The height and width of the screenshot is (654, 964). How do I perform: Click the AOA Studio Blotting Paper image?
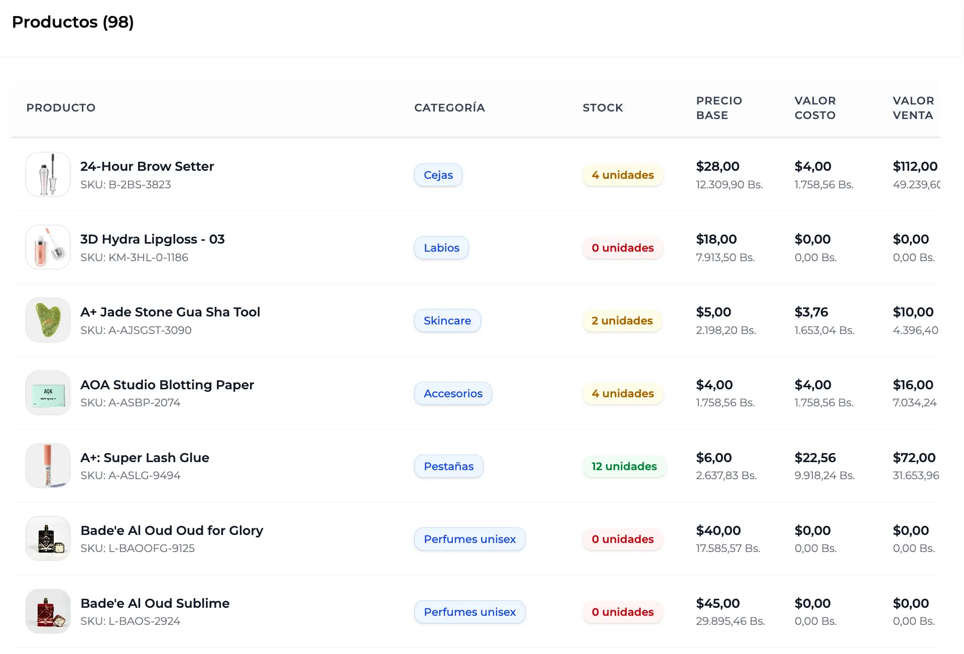point(48,393)
